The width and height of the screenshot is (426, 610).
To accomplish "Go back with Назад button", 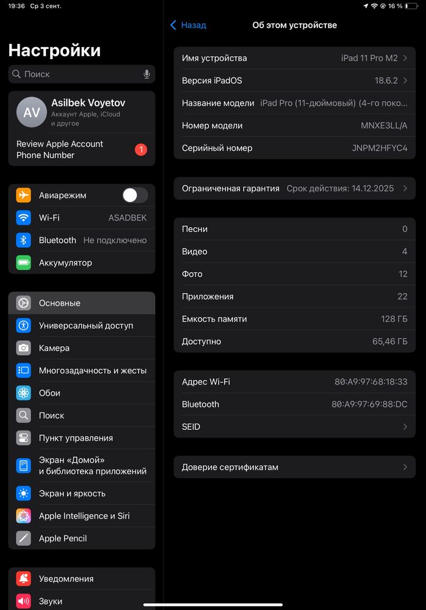I will pos(188,25).
